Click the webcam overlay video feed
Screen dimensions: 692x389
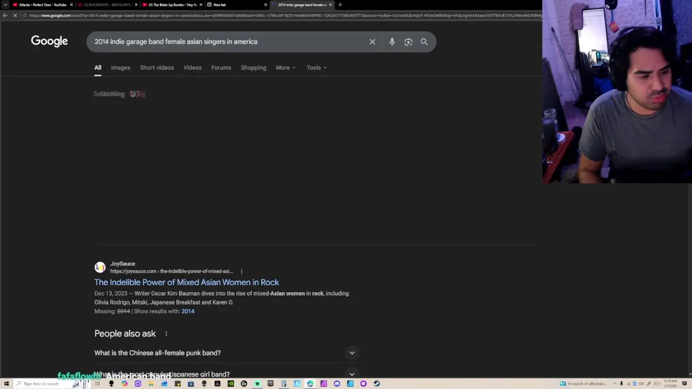click(617, 92)
